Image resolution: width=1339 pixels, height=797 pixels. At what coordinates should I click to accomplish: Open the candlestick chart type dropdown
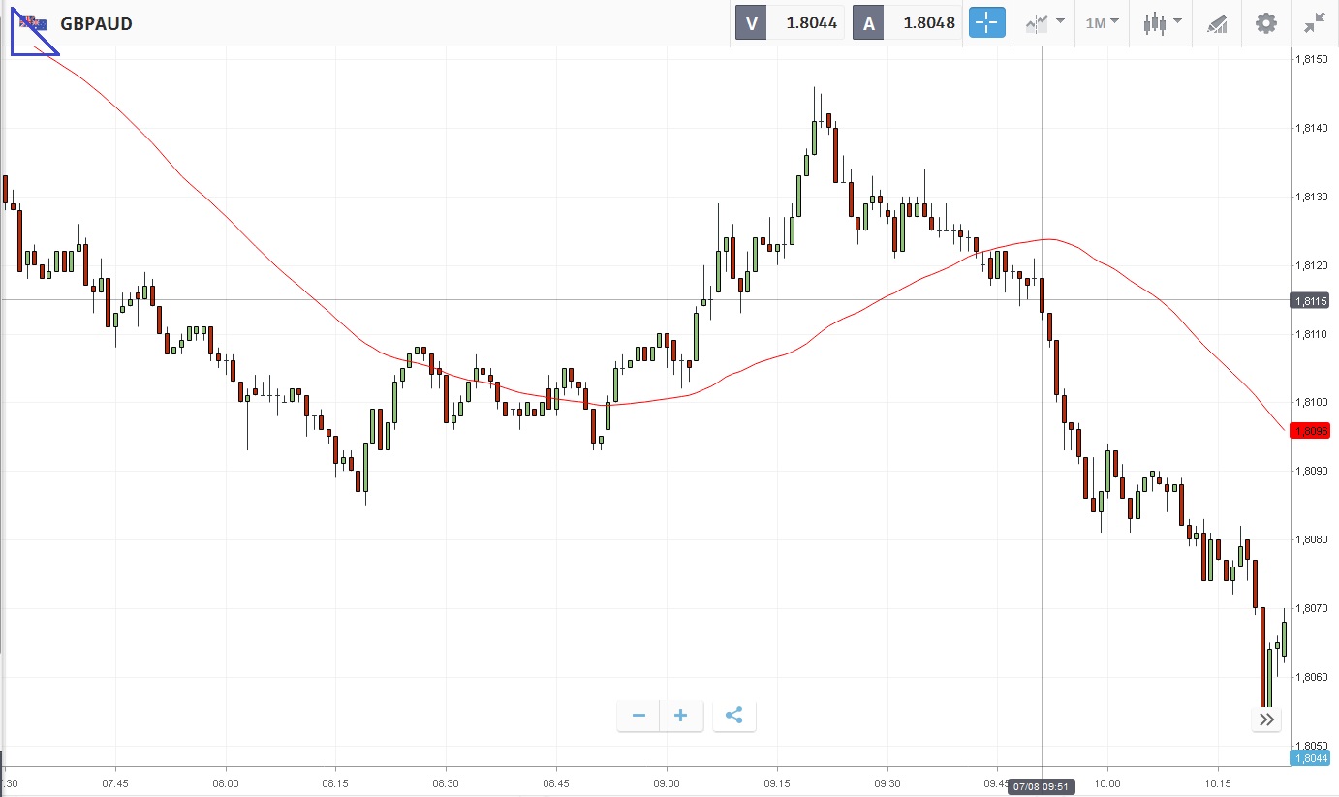[x=1162, y=23]
